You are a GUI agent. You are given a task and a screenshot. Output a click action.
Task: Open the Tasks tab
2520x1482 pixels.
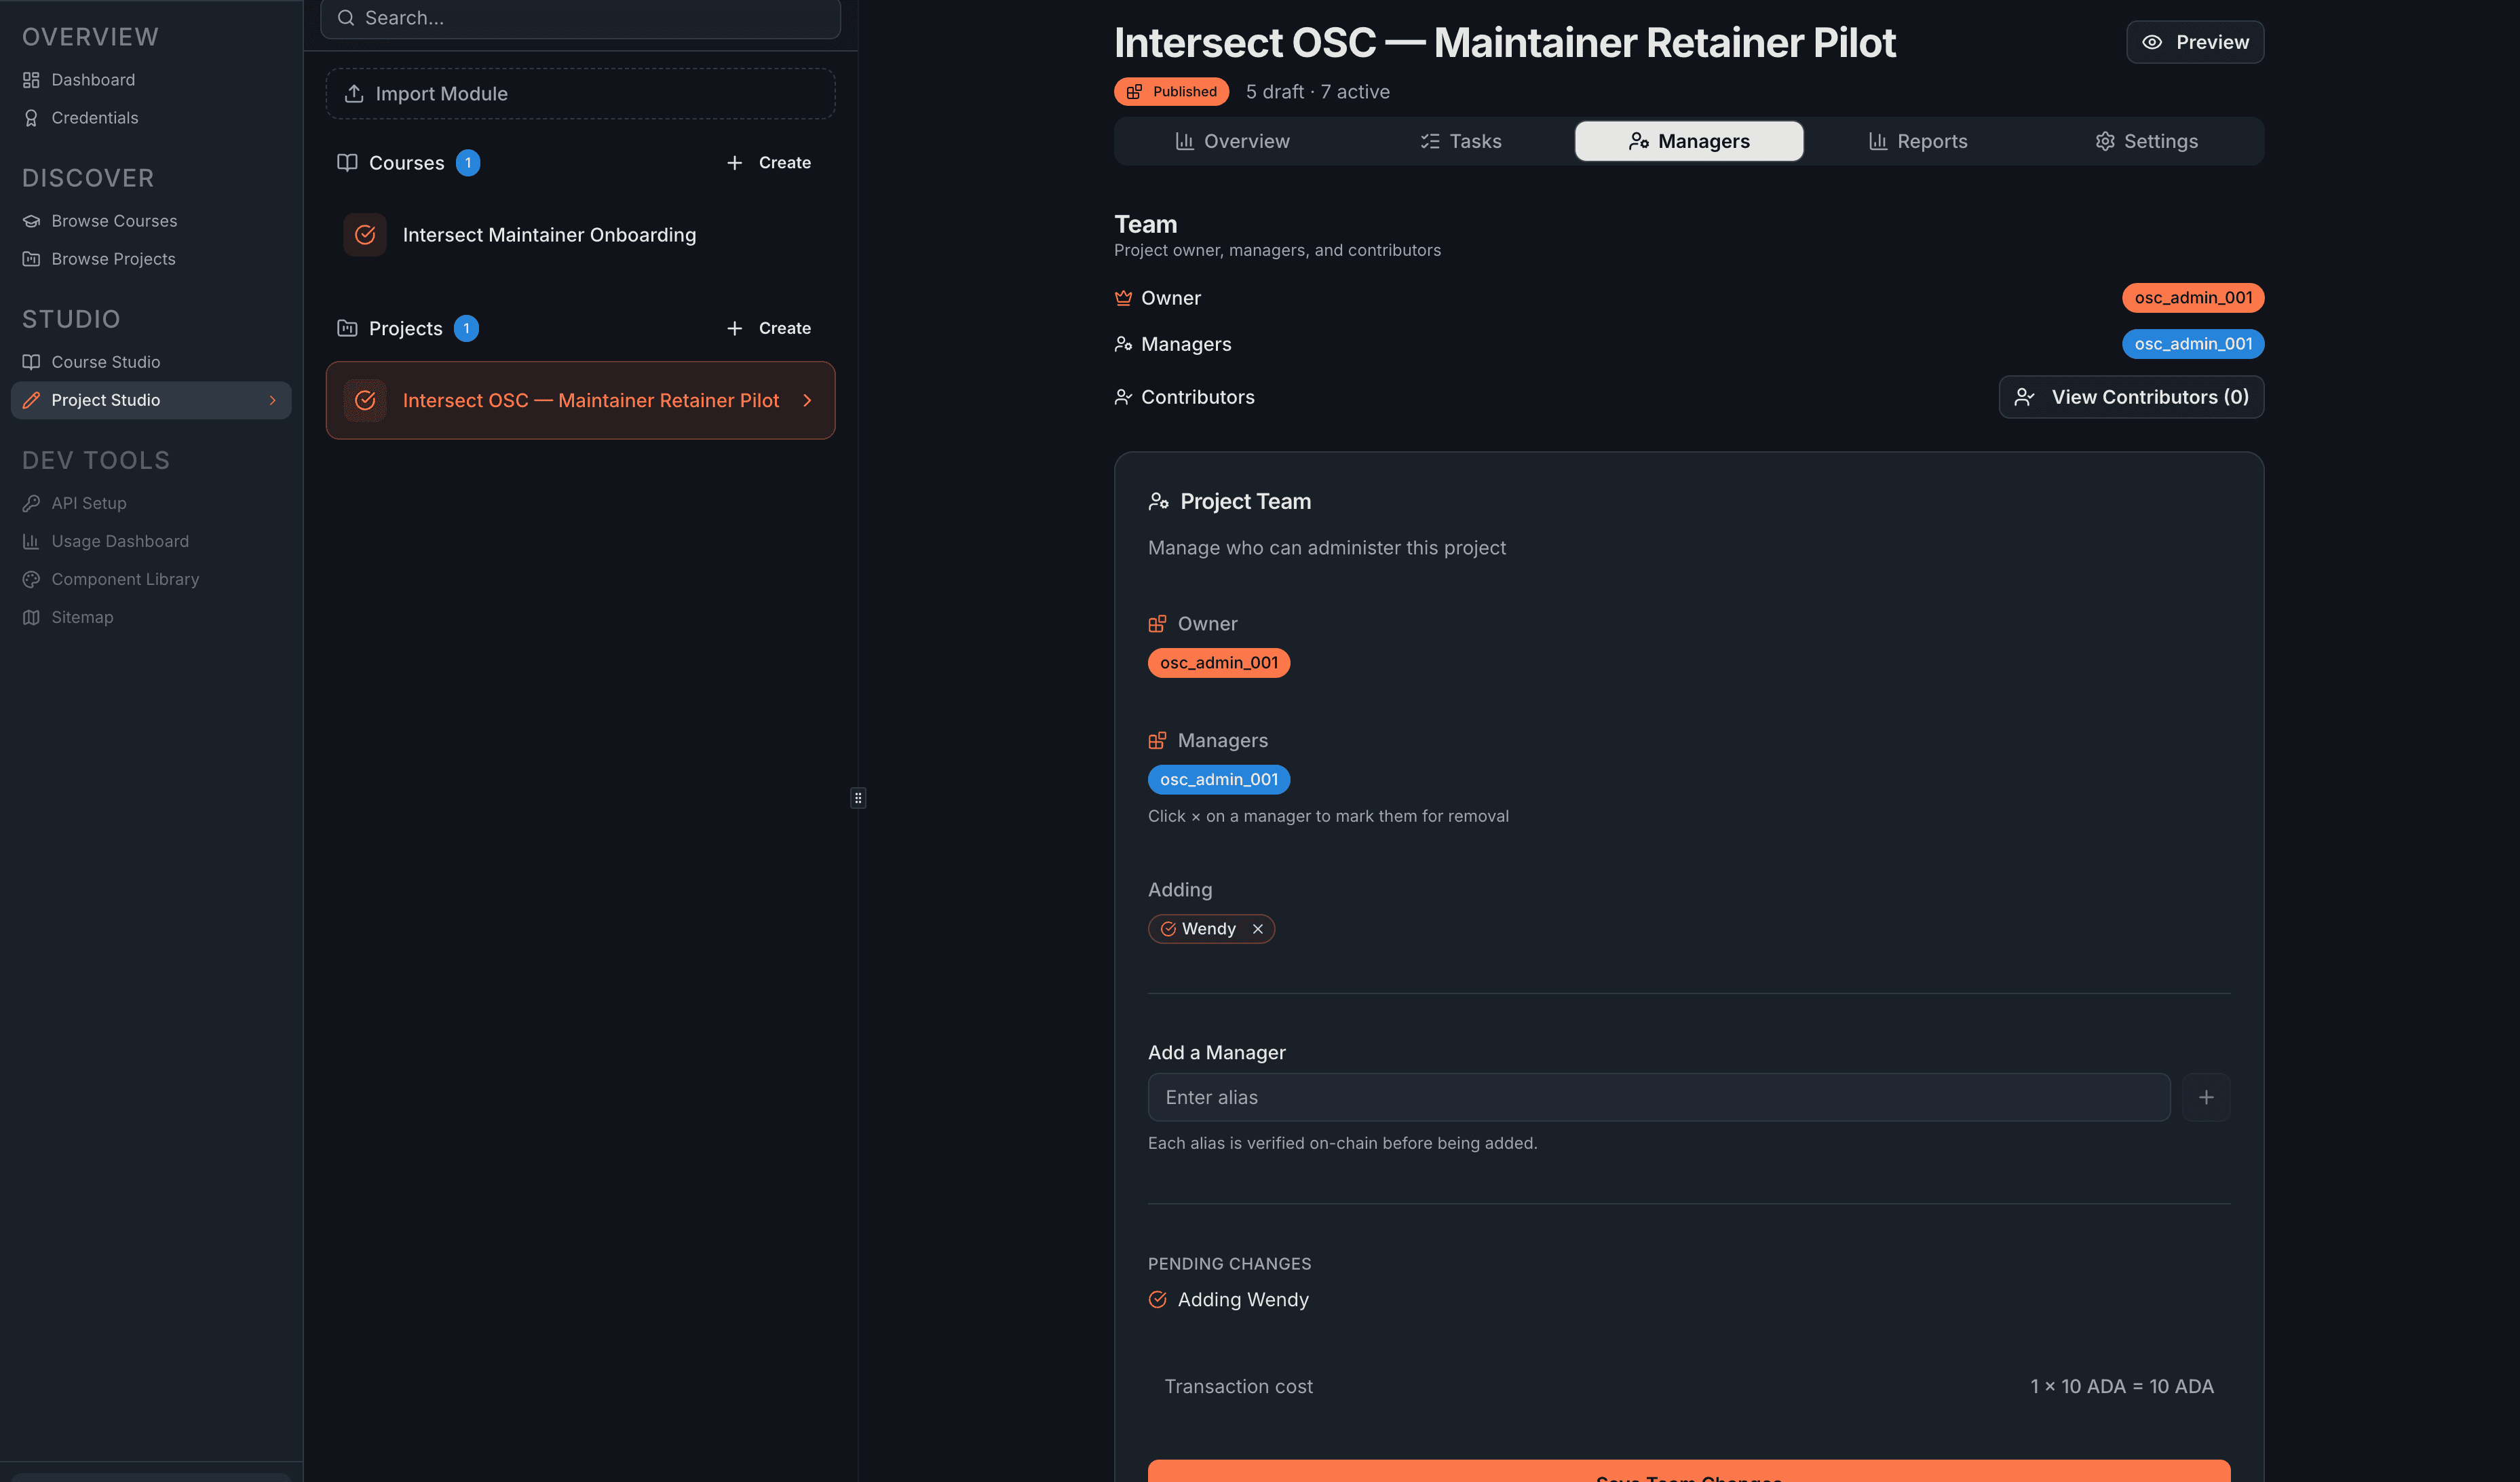[1460, 141]
